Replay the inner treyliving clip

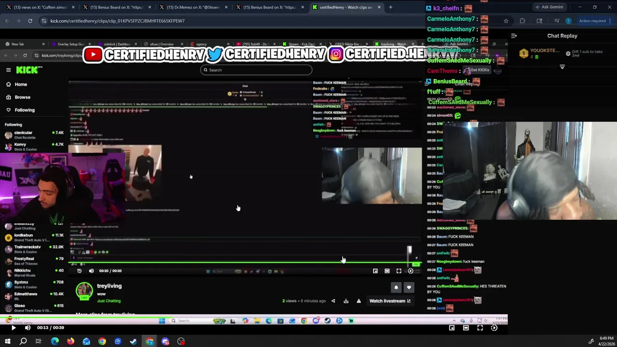pos(80,271)
